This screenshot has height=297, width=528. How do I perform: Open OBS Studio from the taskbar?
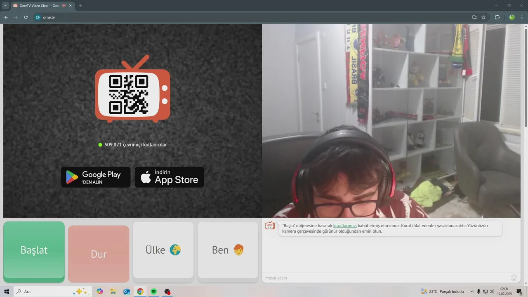click(x=167, y=292)
